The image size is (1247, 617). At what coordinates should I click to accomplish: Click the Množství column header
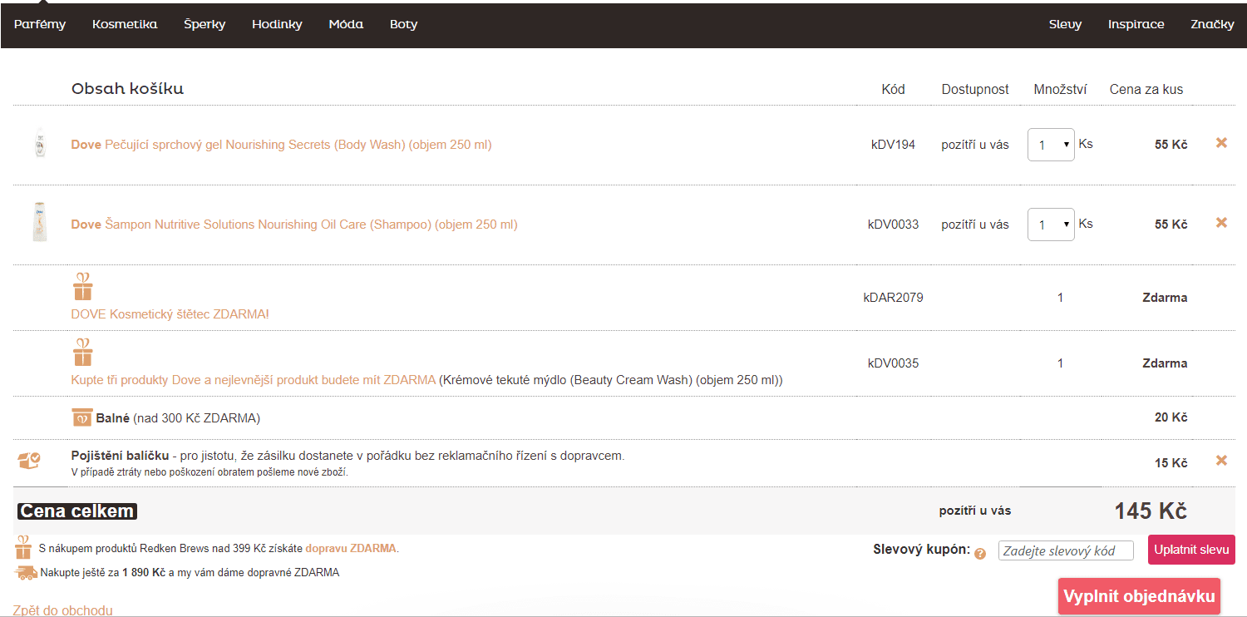[x=1060, y=89]
